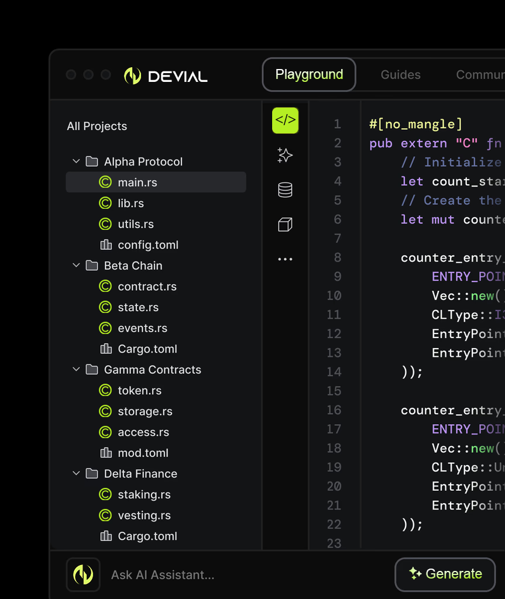
Task: Click the Gamma Contracts folder icon
Action: (92, 370)
